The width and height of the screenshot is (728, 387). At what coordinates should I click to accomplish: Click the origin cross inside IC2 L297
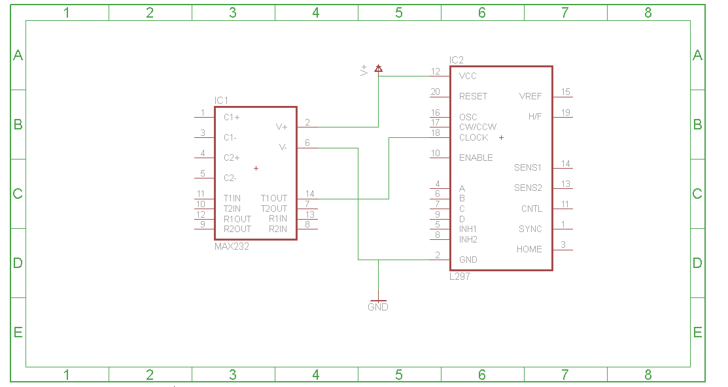click(x=502, y=137)
